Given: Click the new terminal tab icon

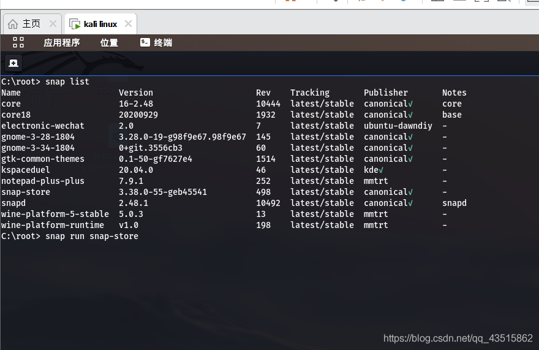Looking at the screenshot, I should 13,63.
